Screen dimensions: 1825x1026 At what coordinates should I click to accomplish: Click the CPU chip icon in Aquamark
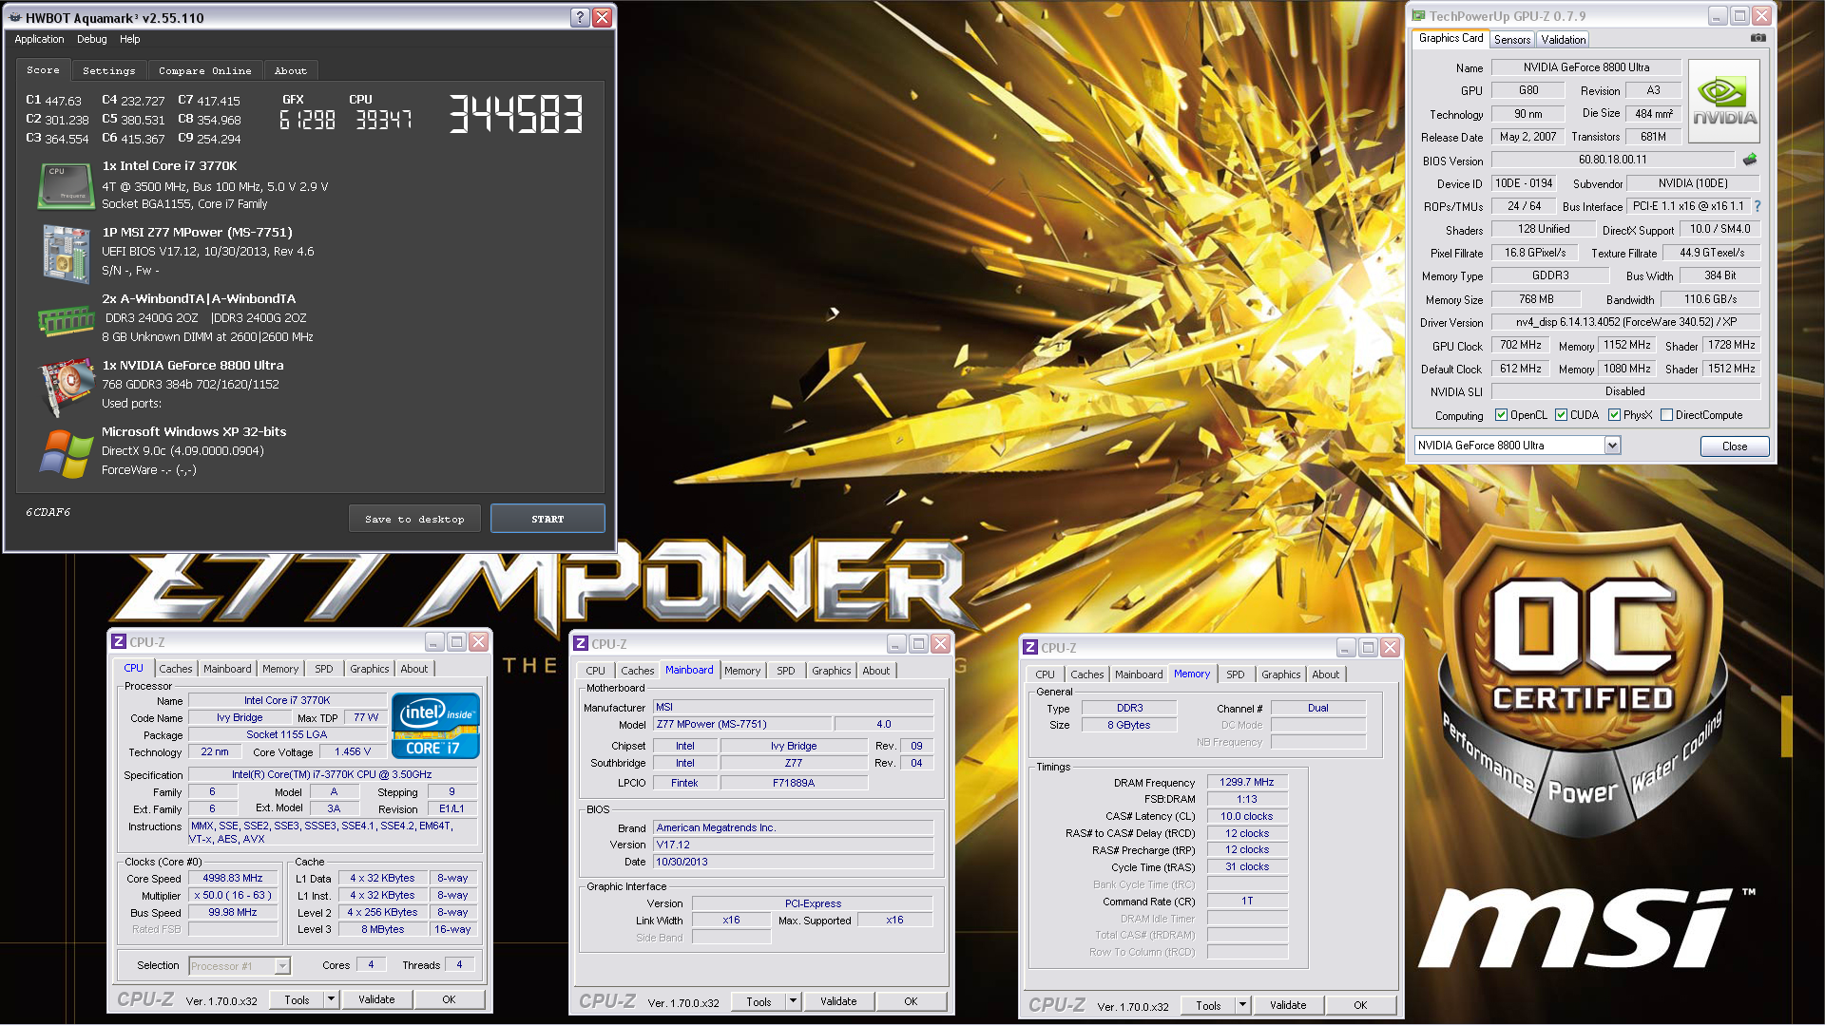[x=66, y=185]
